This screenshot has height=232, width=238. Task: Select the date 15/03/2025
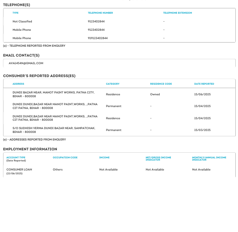point(202,130)
